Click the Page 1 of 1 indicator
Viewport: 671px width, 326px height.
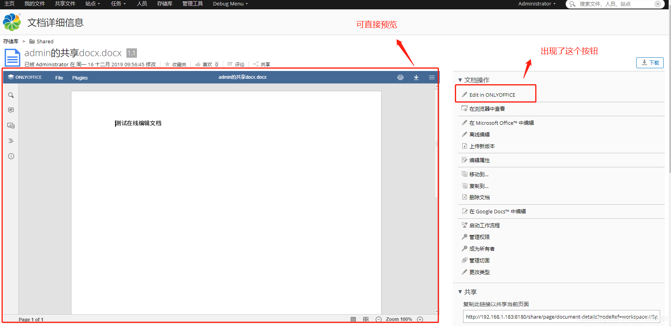(31, 319)
